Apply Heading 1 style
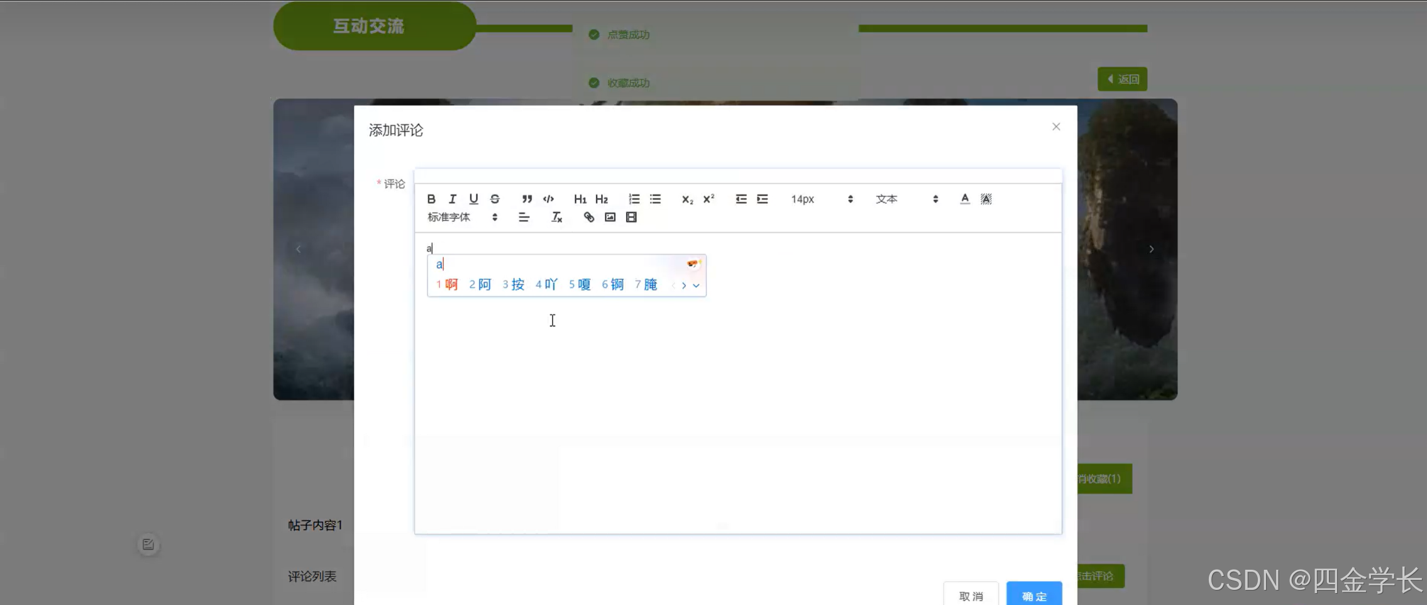 [580, 199]
